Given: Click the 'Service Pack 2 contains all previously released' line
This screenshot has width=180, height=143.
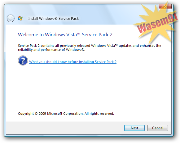Looking at the screenshot, I should click(90, 46).
